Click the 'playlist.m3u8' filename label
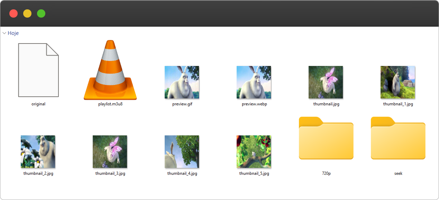Screen dimensions: 439x200 pos(110,104)
